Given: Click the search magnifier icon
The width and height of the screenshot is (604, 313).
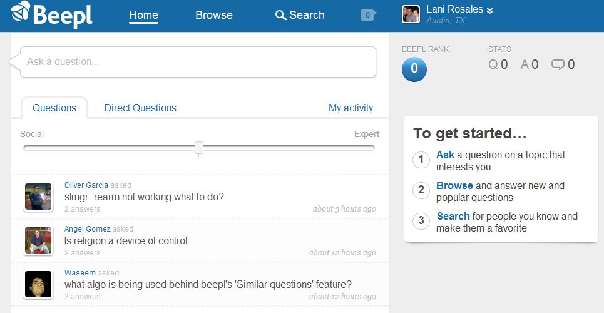Looking at the screenshot, I should [280, 15].
